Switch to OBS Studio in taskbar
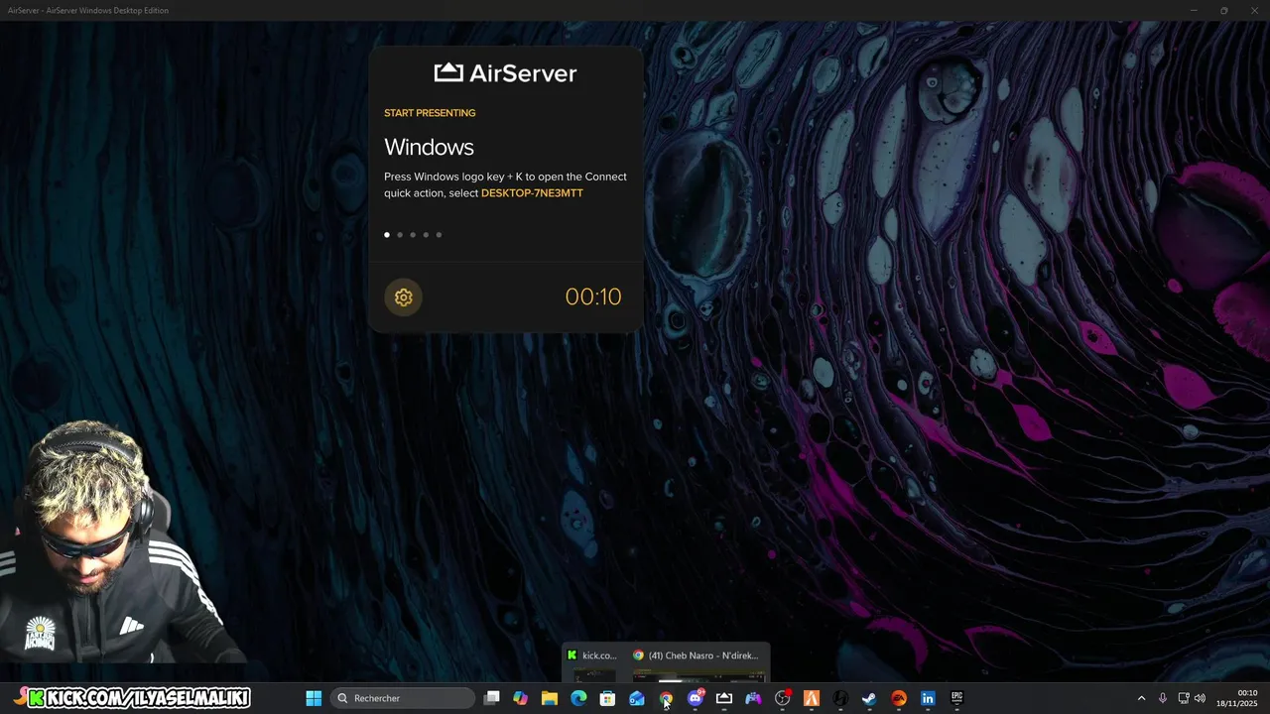This screenshot has width=1270, height=714. [x=783, y=698]
